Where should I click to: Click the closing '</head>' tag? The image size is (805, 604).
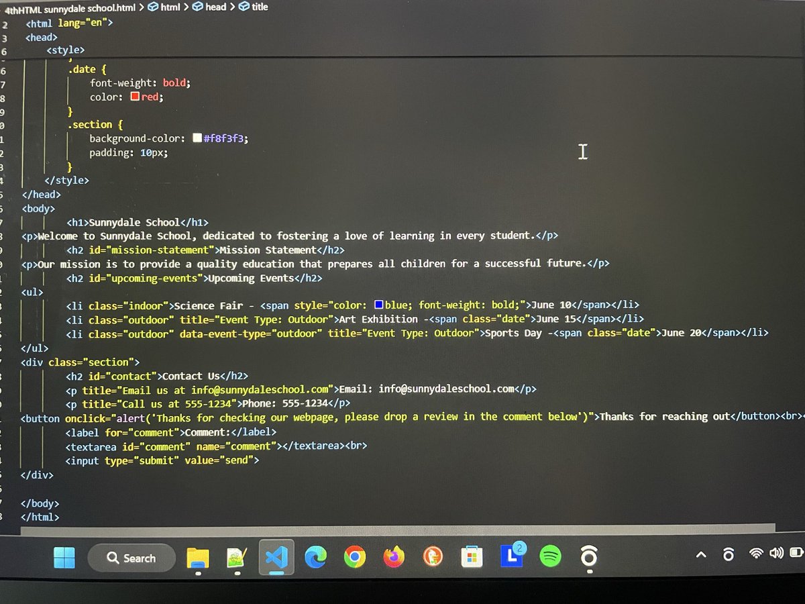(x=41, y=194)
